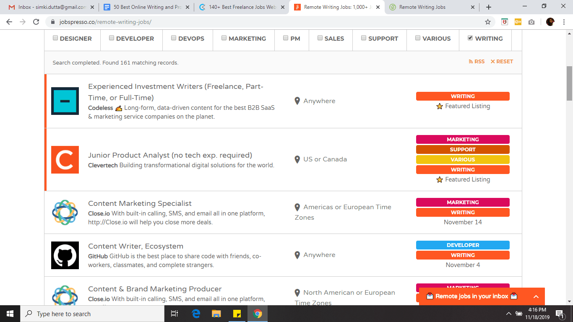Click the yellow key extension icon
This screenshot has width=573, height=322.
518,22
